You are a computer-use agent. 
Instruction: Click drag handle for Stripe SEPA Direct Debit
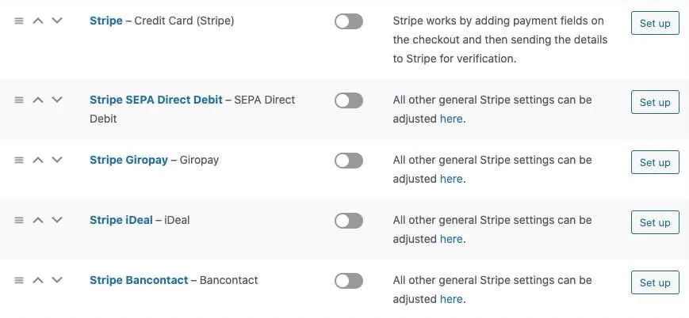pos(19,100)
